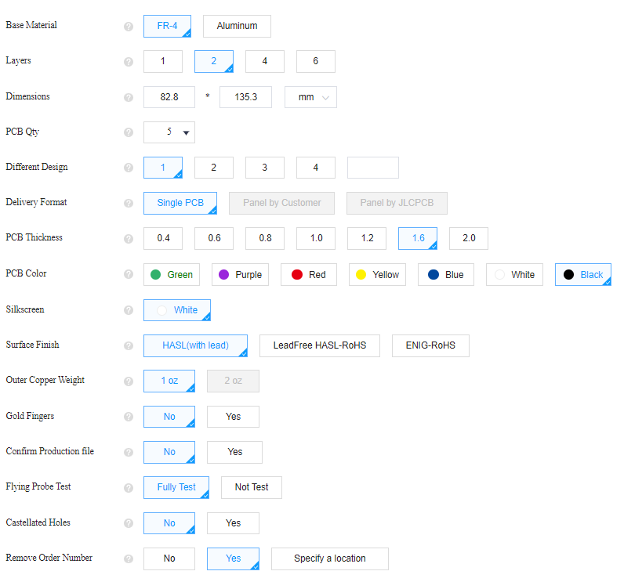Open the mm unit dropdown
This screenshot has height=582, width=624.
[310, 97]
